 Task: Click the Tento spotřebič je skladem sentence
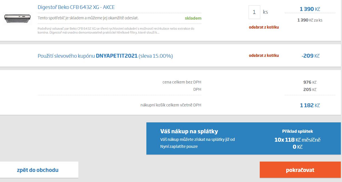coord(88,18)
